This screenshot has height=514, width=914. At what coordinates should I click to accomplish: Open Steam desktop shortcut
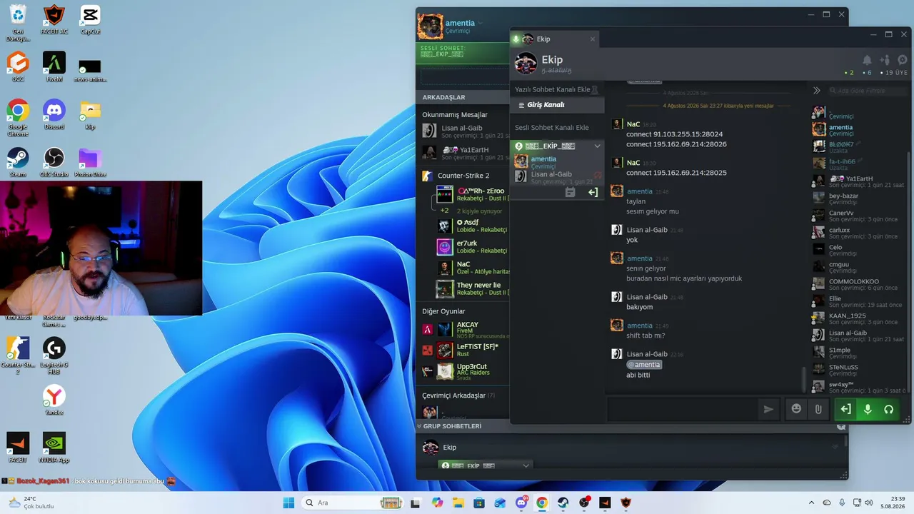[18, 162]
